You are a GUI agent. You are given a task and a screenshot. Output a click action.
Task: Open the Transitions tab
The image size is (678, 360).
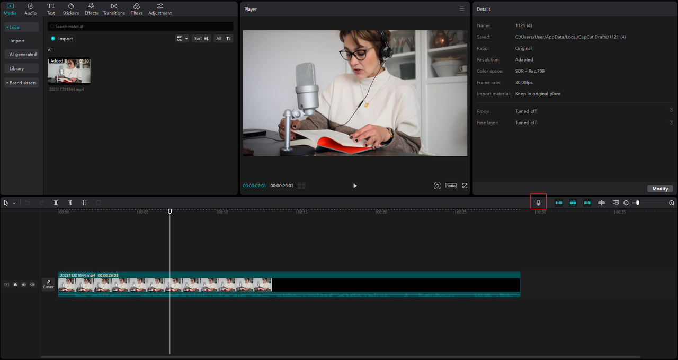114,9
